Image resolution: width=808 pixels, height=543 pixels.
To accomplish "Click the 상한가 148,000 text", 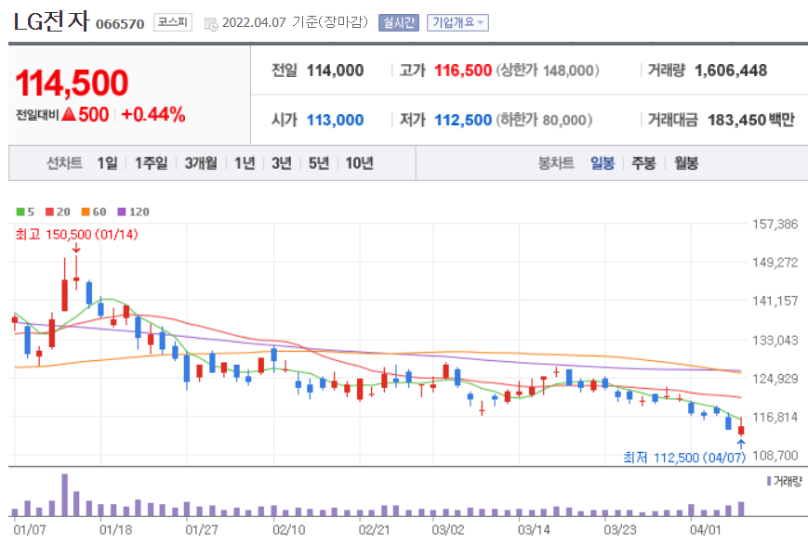I will click(x=548, y=71).
